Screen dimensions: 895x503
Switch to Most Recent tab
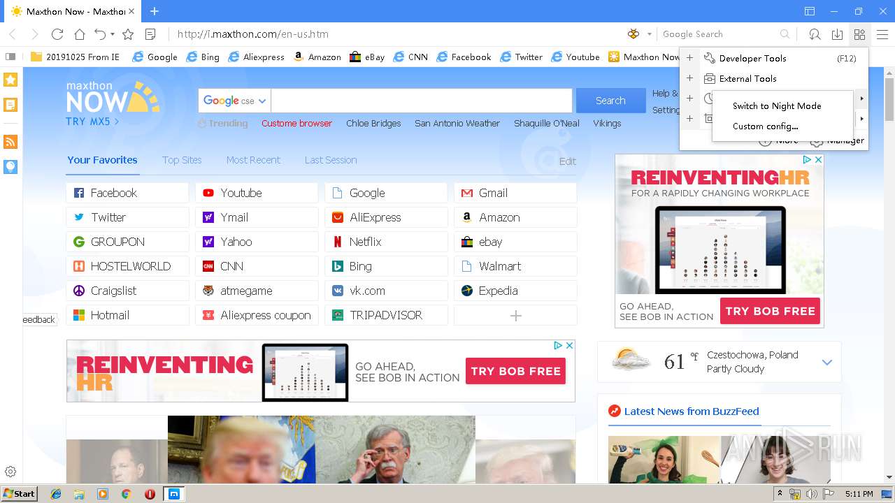point(253,160)
